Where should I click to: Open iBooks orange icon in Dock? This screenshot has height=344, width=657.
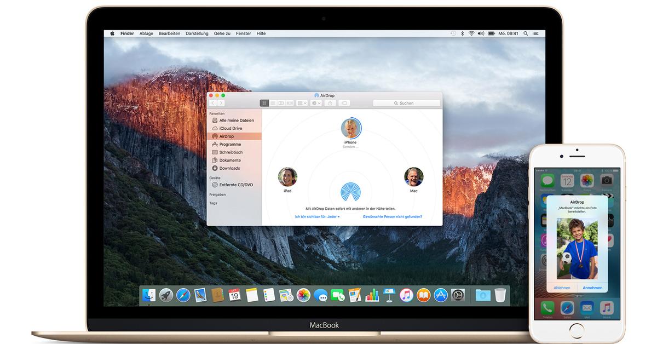coord(423,295)
